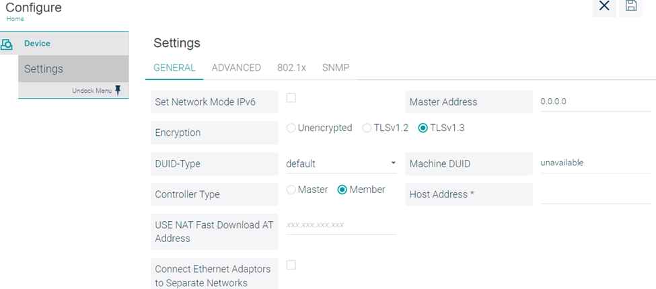The width and height of the screenshot is (656, 289).
Task: Focus the Host Address input field
Action: [x=595, y=194]
